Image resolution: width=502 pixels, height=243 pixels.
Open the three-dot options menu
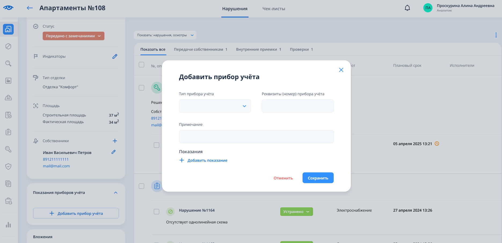tap(496, 35)
